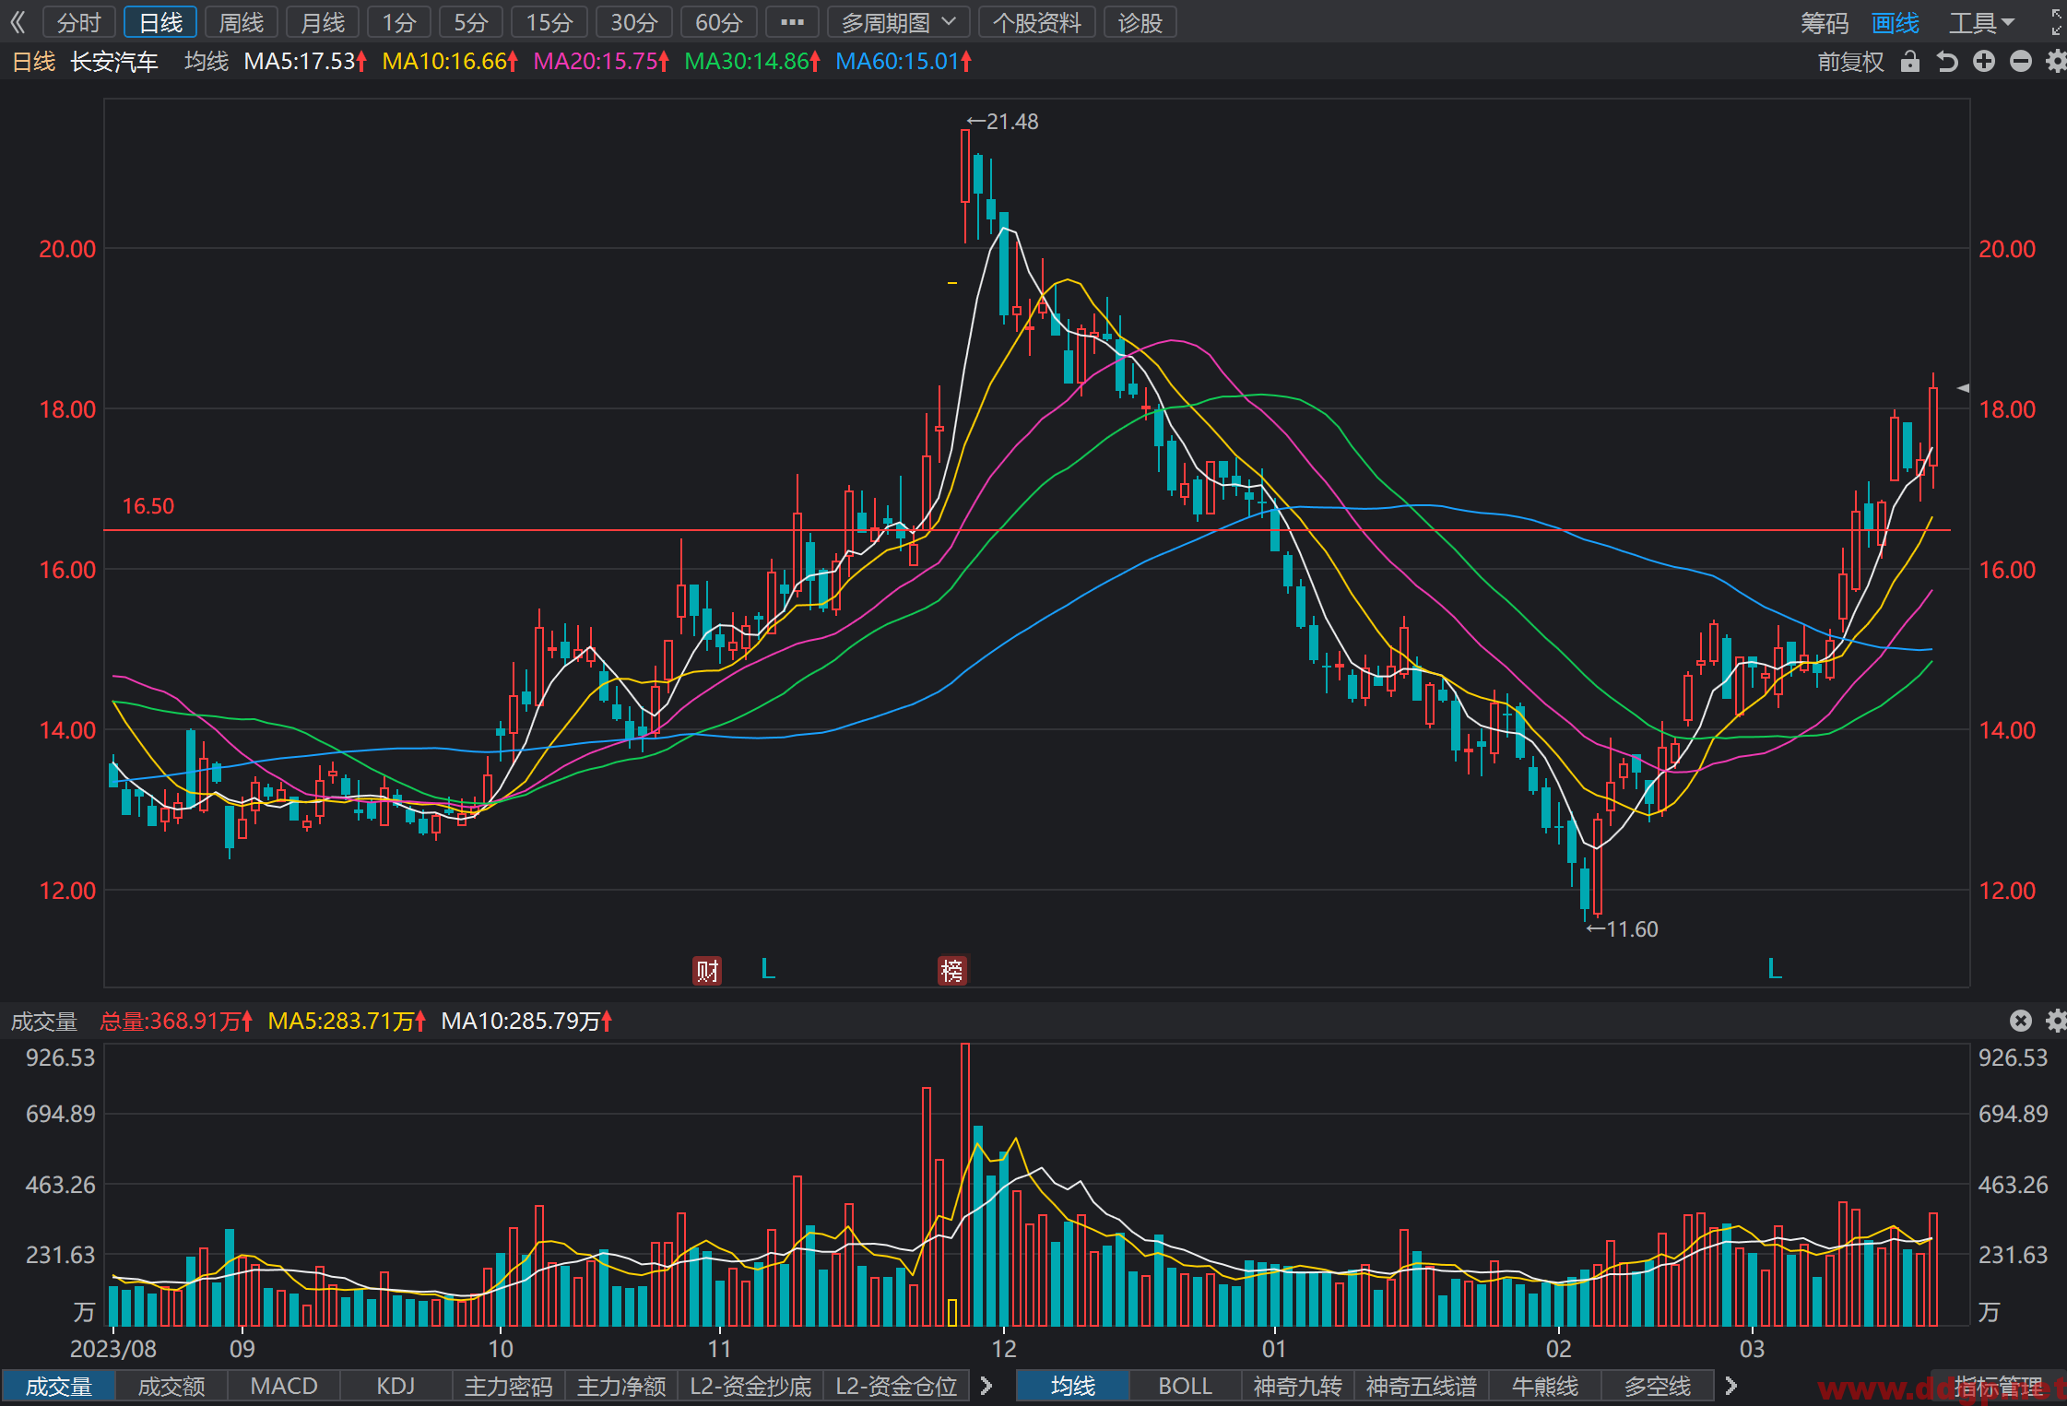
Task: Click the back double-chevron icon
Action: 18,22
